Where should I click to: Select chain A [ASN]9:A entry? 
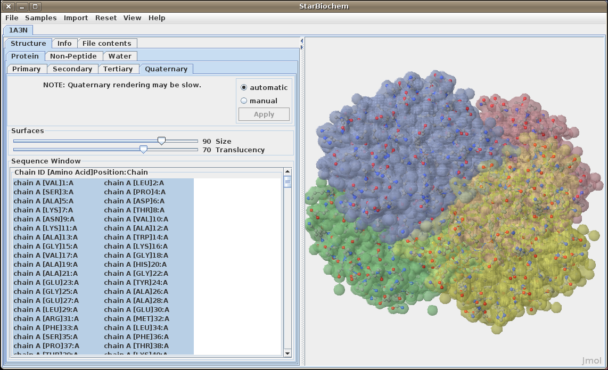click(x=44, y=219)
